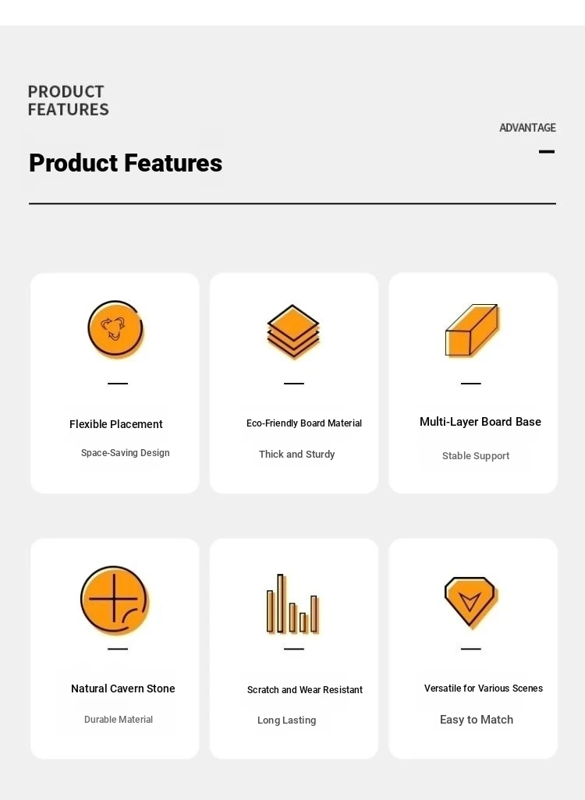Open the Flexible Placement label
The image size is (585, 800).
[x=116, y=424]
